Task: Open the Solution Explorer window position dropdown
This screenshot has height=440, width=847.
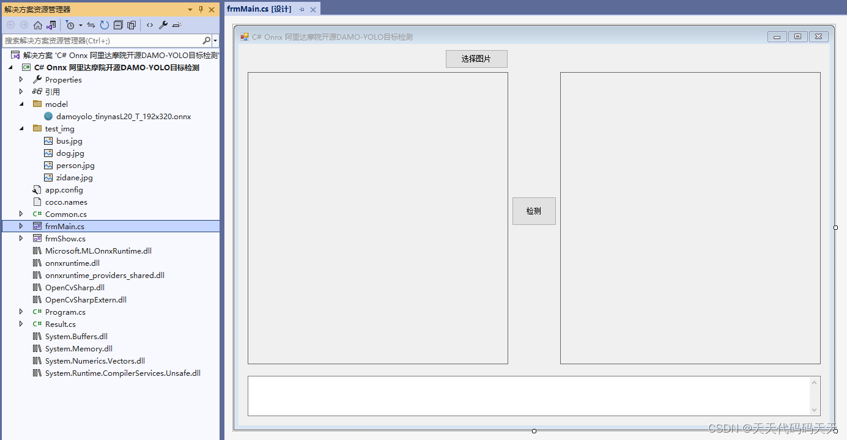Action: point(190,10)
